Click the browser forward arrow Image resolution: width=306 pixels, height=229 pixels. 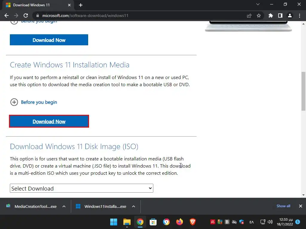(16, 16)
